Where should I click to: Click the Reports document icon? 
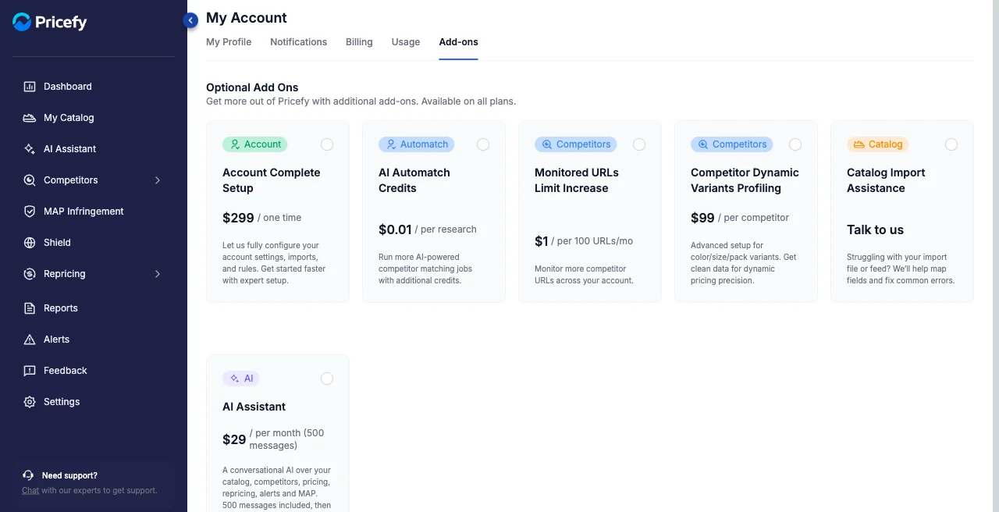(30, 308)
